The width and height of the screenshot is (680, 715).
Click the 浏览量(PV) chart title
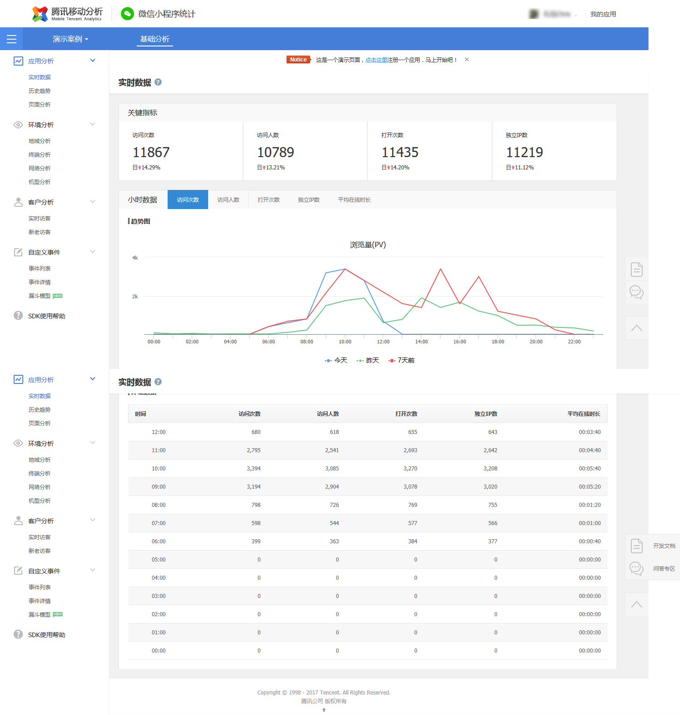[368, 245]
